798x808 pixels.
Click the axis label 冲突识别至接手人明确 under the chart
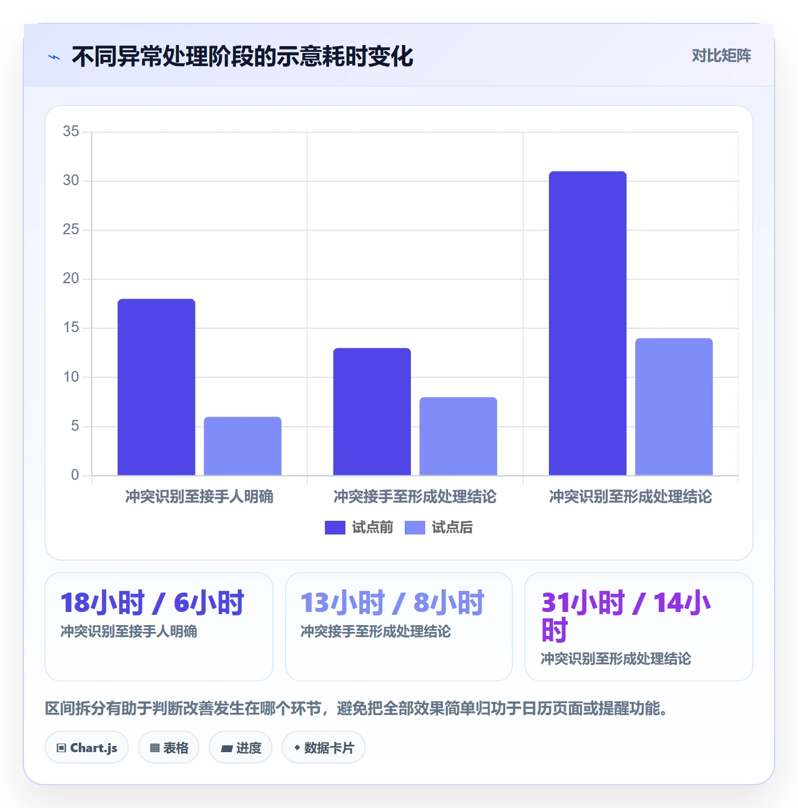199,497
